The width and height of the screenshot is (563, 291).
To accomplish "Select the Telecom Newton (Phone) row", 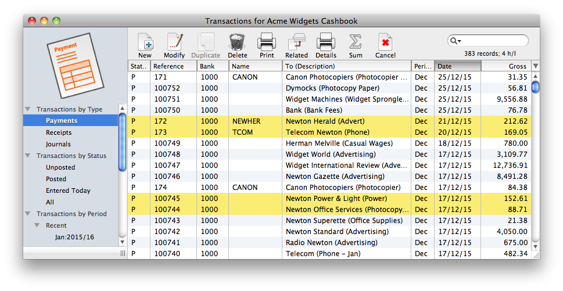I will 329,132.
